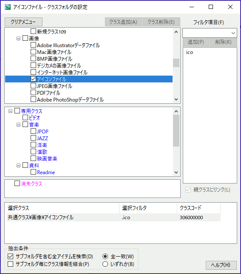Enable サブフォルダ毎にクラス情報を結合 checkbox

click(10, 264)
